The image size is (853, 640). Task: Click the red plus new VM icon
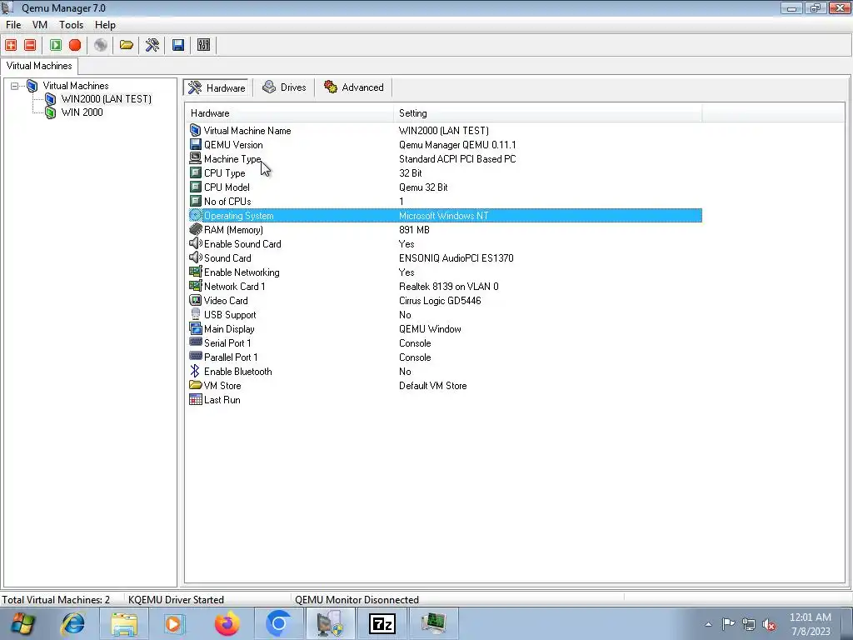click(11, 45)
